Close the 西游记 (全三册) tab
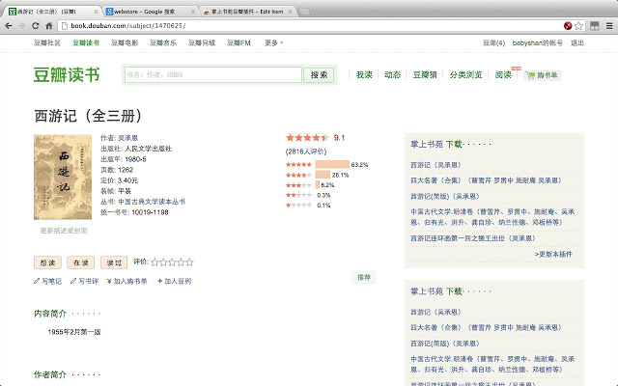This screenshot has width=618, height=386. click(96, 12)
